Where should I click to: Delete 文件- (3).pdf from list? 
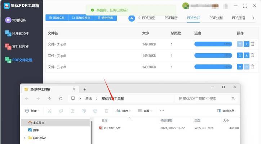coord(252,67)
